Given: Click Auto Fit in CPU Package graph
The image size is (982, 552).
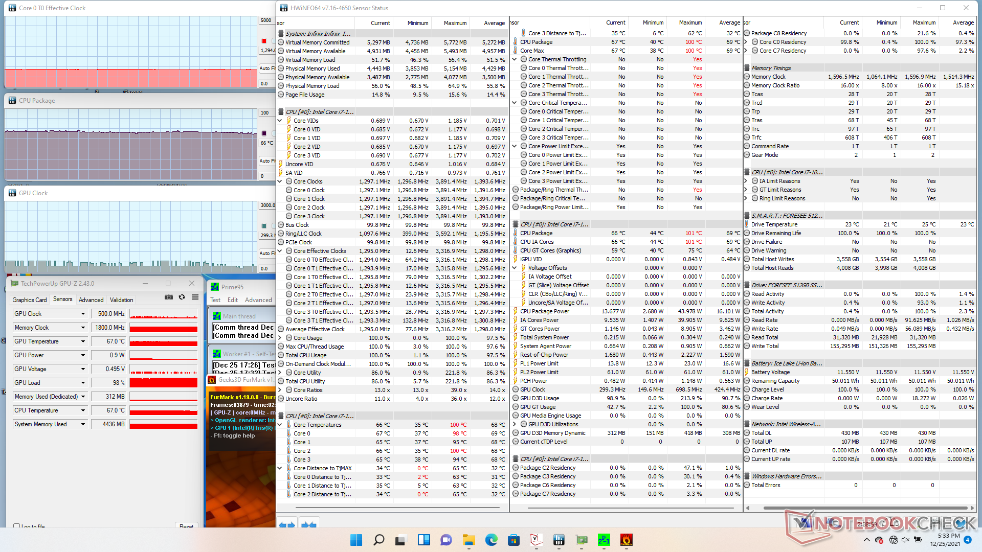Looking at the screenshot, I should tap(267, 161).
